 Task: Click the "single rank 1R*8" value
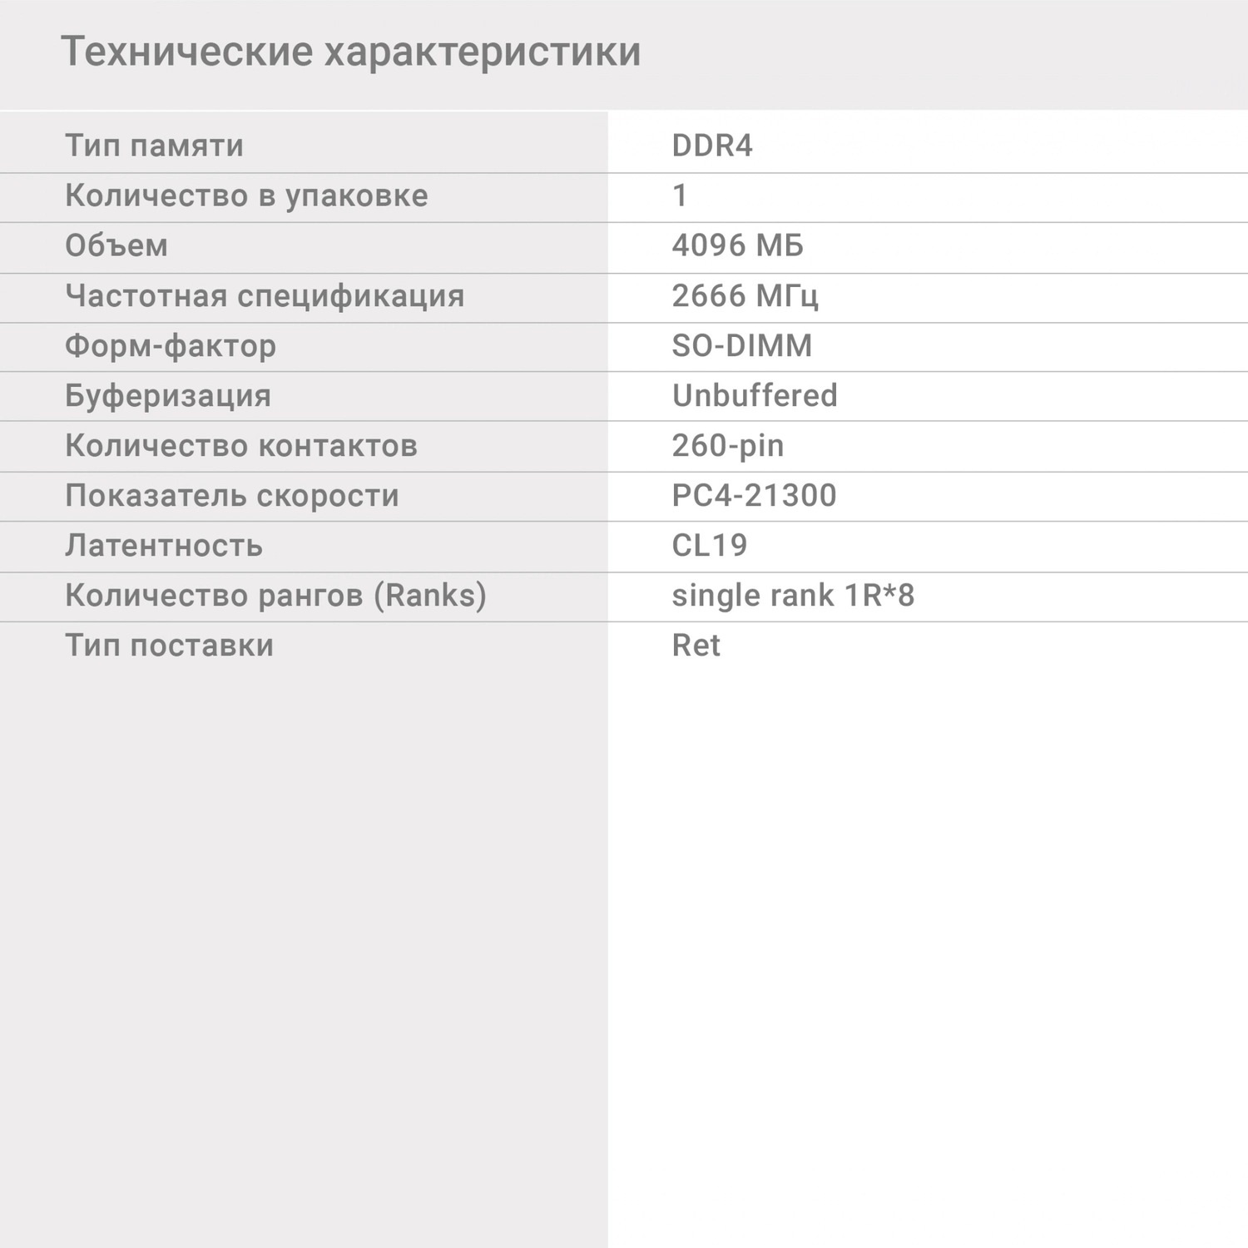793,595
